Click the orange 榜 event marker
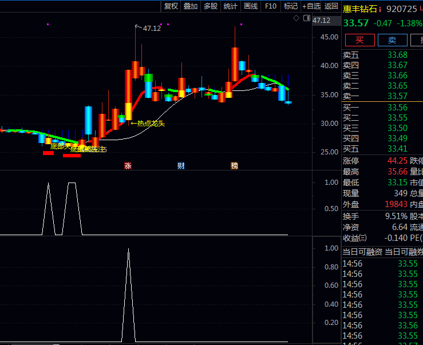 coord(234,165)
